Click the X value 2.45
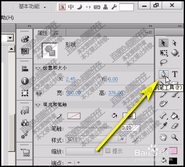Viewport: 185px width, 167px height. click(x=70, y=79)
